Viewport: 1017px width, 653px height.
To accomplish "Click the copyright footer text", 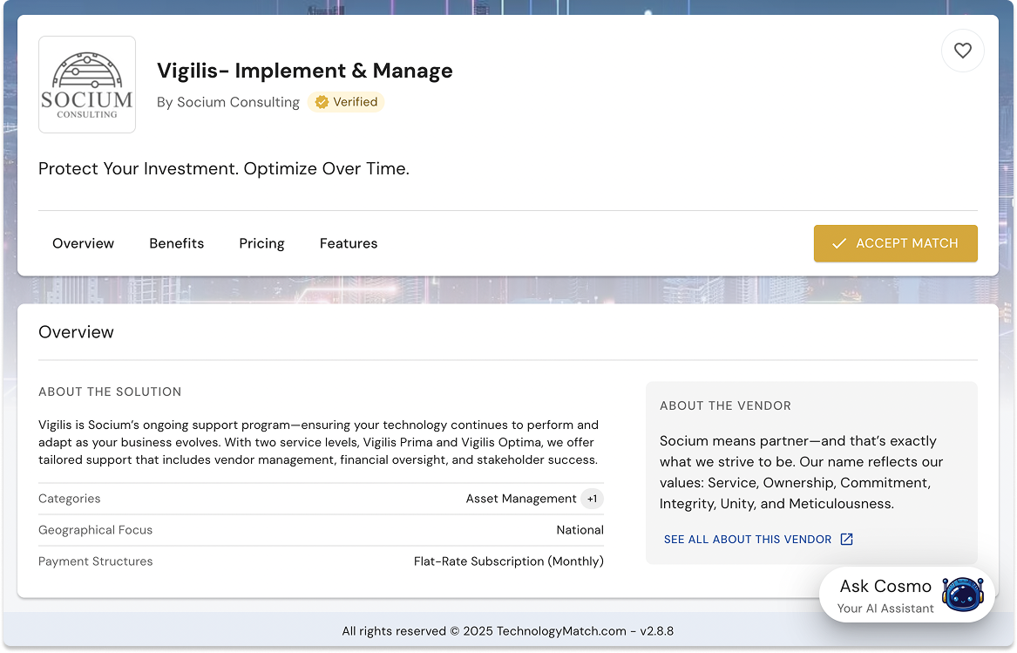I will coord(508,631).
